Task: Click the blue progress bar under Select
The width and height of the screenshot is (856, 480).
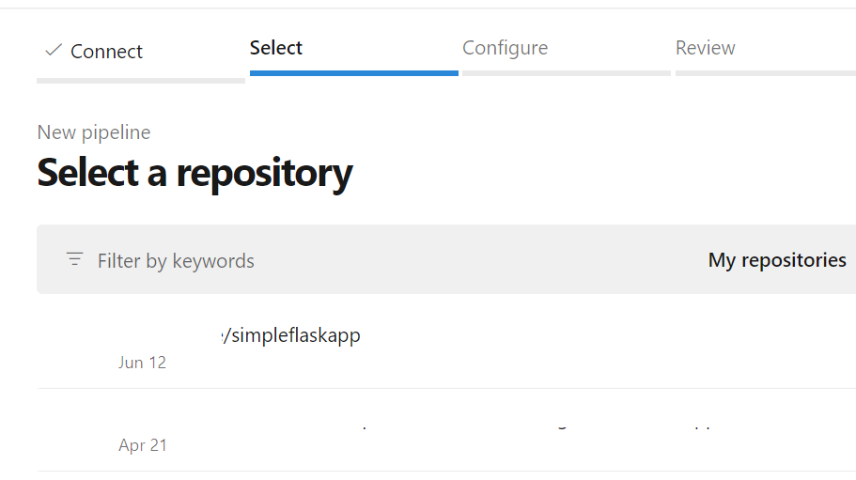Action: pyautogui.click(x=353, y=72)
